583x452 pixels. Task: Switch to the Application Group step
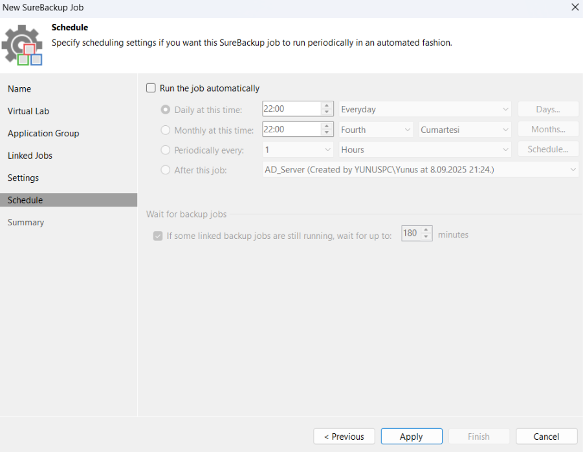[x=43, y=133]
